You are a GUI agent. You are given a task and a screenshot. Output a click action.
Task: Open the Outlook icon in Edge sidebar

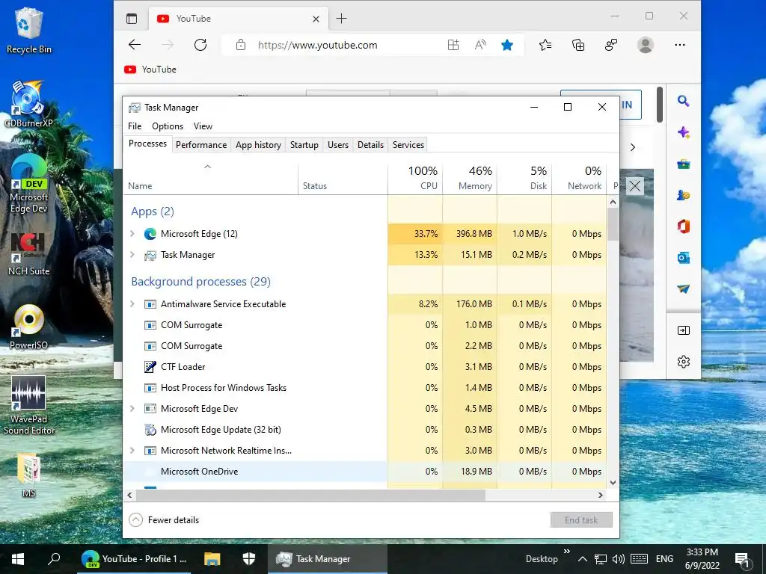[684, 258]
